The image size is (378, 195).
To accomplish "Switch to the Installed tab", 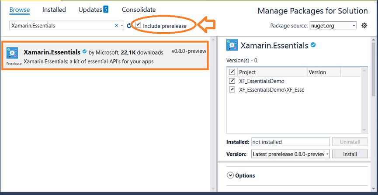I will click(x=54, y=10).
